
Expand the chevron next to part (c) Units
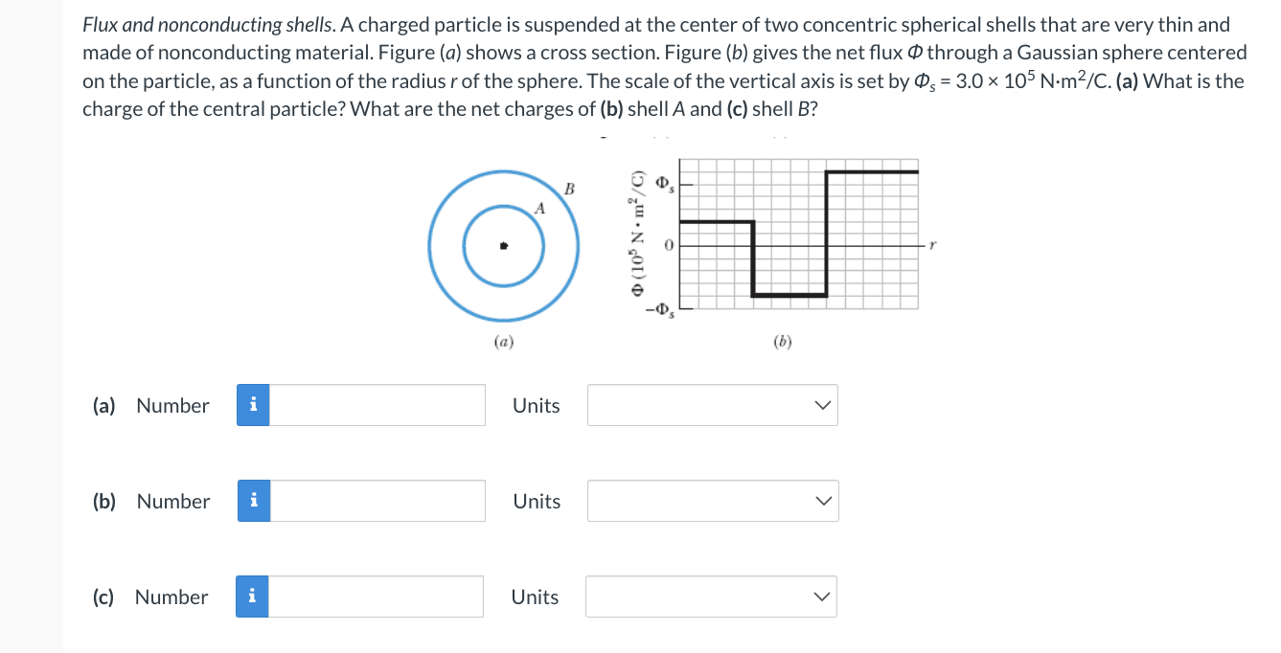tap(821, 597)
